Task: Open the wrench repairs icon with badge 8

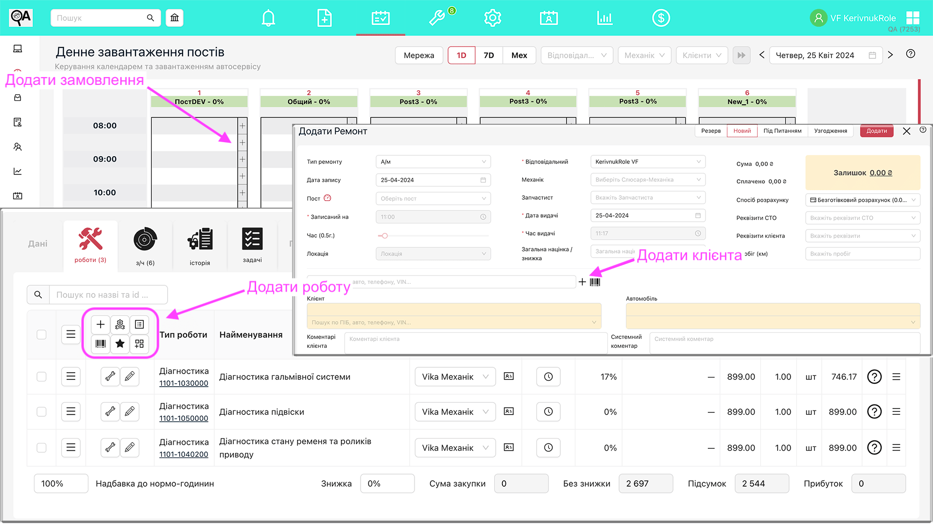Action: (x=437, y=18)
